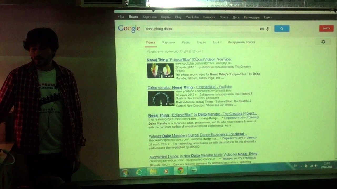Translate the 'Augmented Dance' page
The width and height of the screenshot is (337, 189).
(x=239, y=158)
